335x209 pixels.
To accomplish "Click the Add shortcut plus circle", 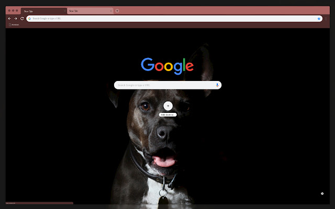I will click(x=168, y=106).
